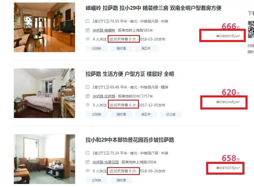This screenshot has height=187, width=254.
Task: Click 满五年 tag on first listing
Action: click(x=146, y=48)
